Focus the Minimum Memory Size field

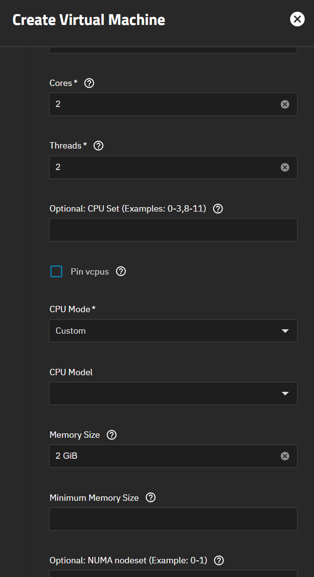pos(173,519)
